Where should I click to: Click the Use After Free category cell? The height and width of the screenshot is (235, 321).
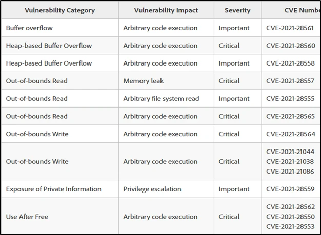click(x=27, y=217)
